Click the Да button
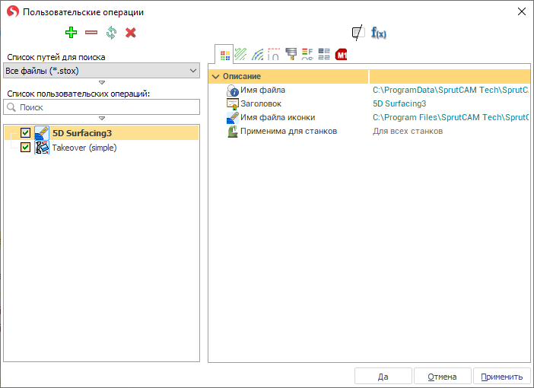Screen dimensions: 534x388 (x=383, y=377)
